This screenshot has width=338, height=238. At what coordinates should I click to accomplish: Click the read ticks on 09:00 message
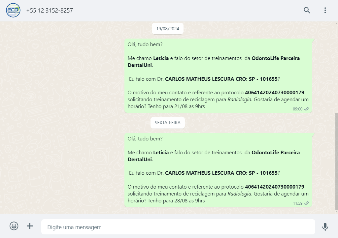point(307,109)
